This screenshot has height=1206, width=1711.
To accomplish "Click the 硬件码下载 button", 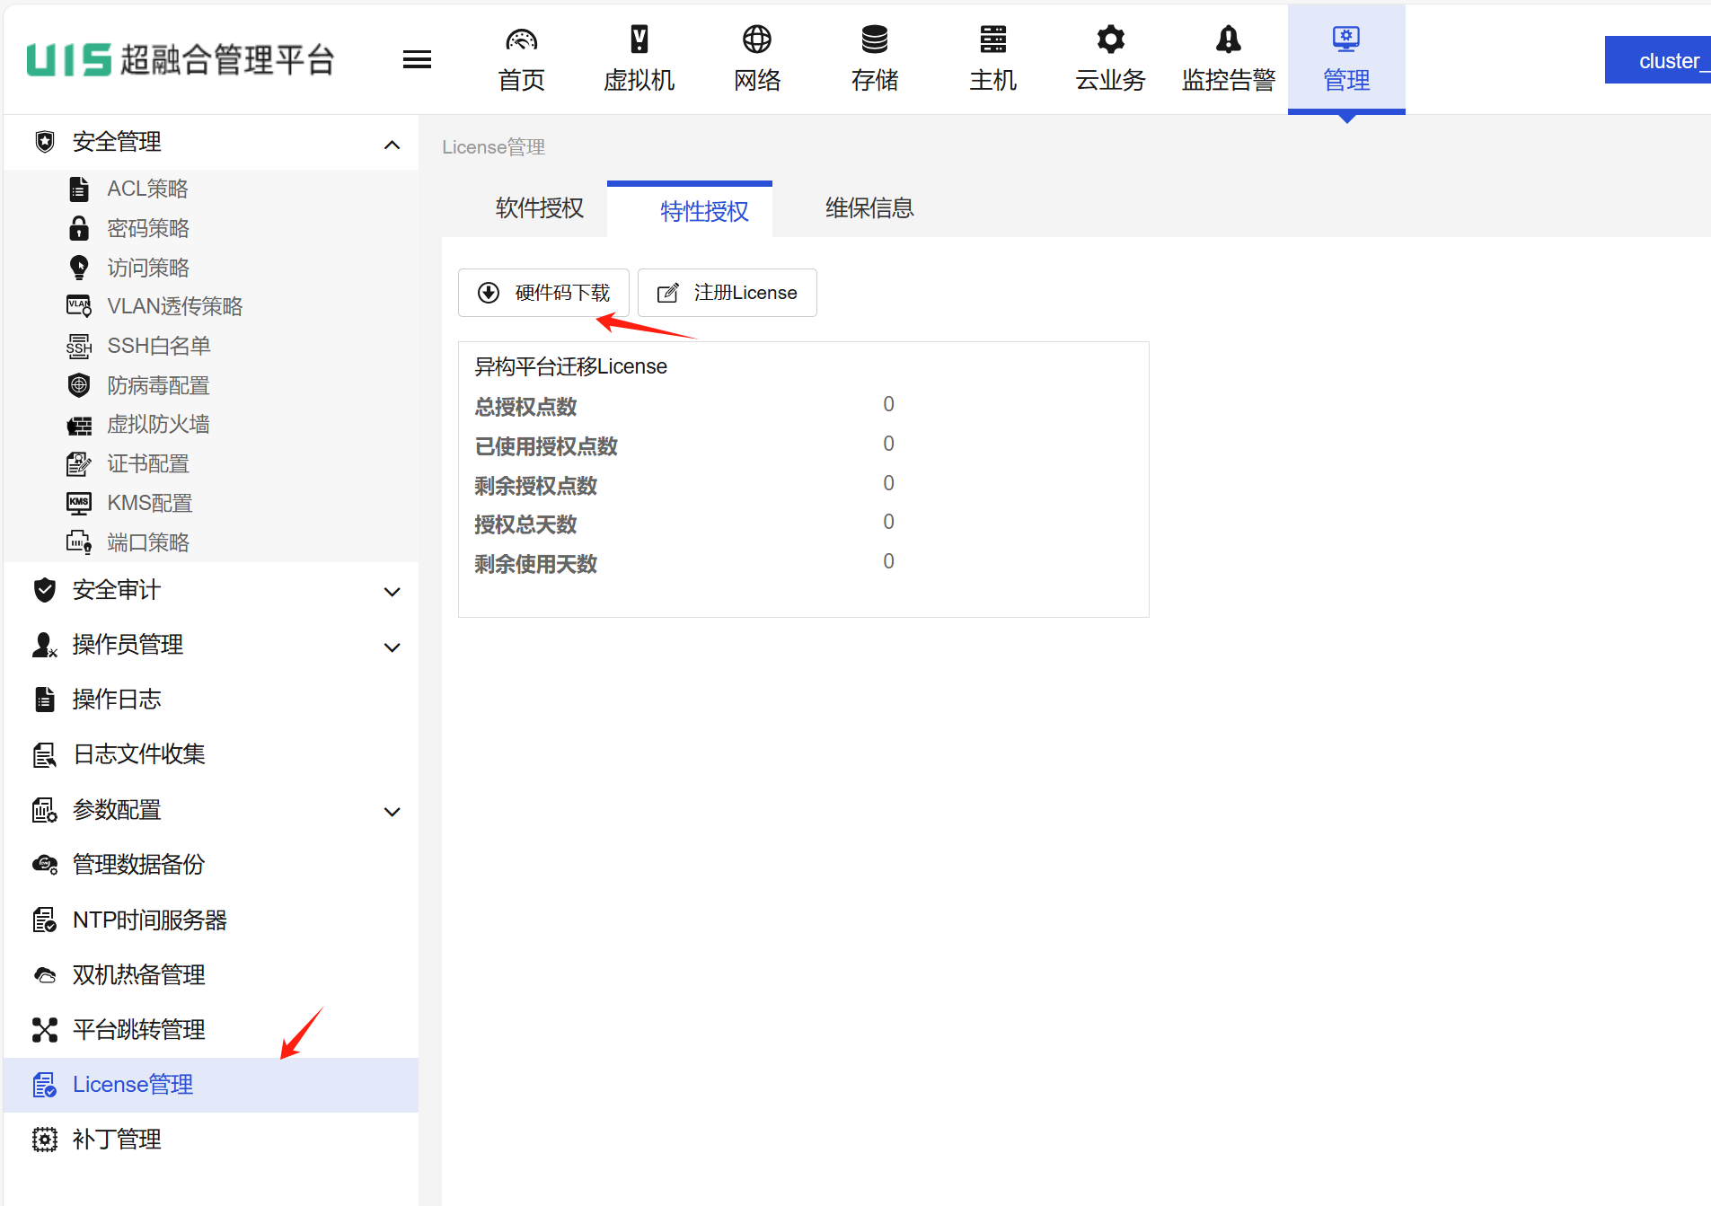I will (x=543, y=293).
